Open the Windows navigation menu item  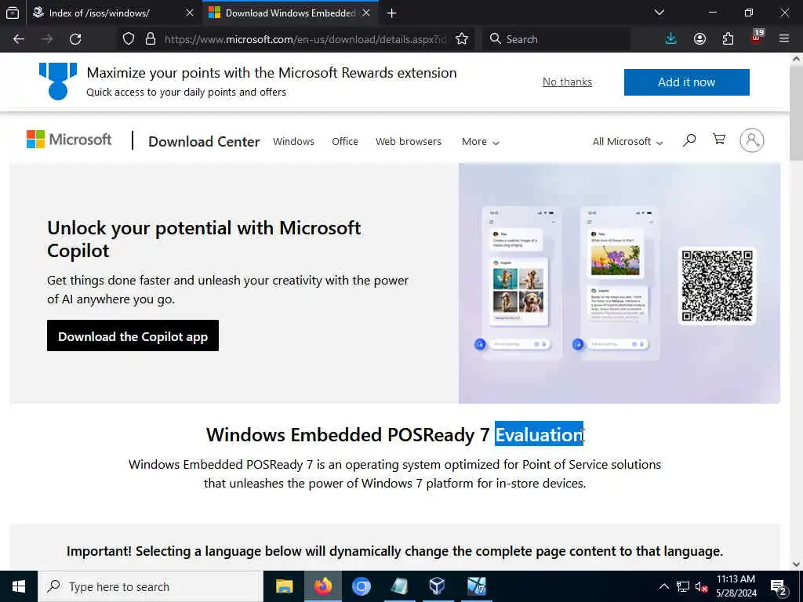pyautogui.click(x=293, y=142)
